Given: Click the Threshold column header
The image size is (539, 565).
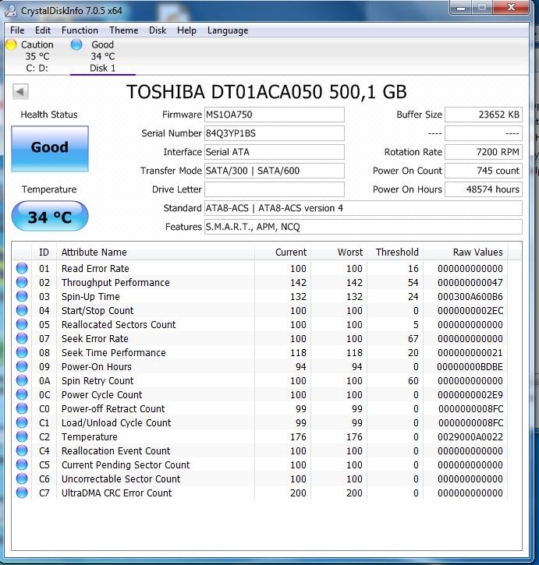Looking at the screenshot, I should tap(395, 252).
